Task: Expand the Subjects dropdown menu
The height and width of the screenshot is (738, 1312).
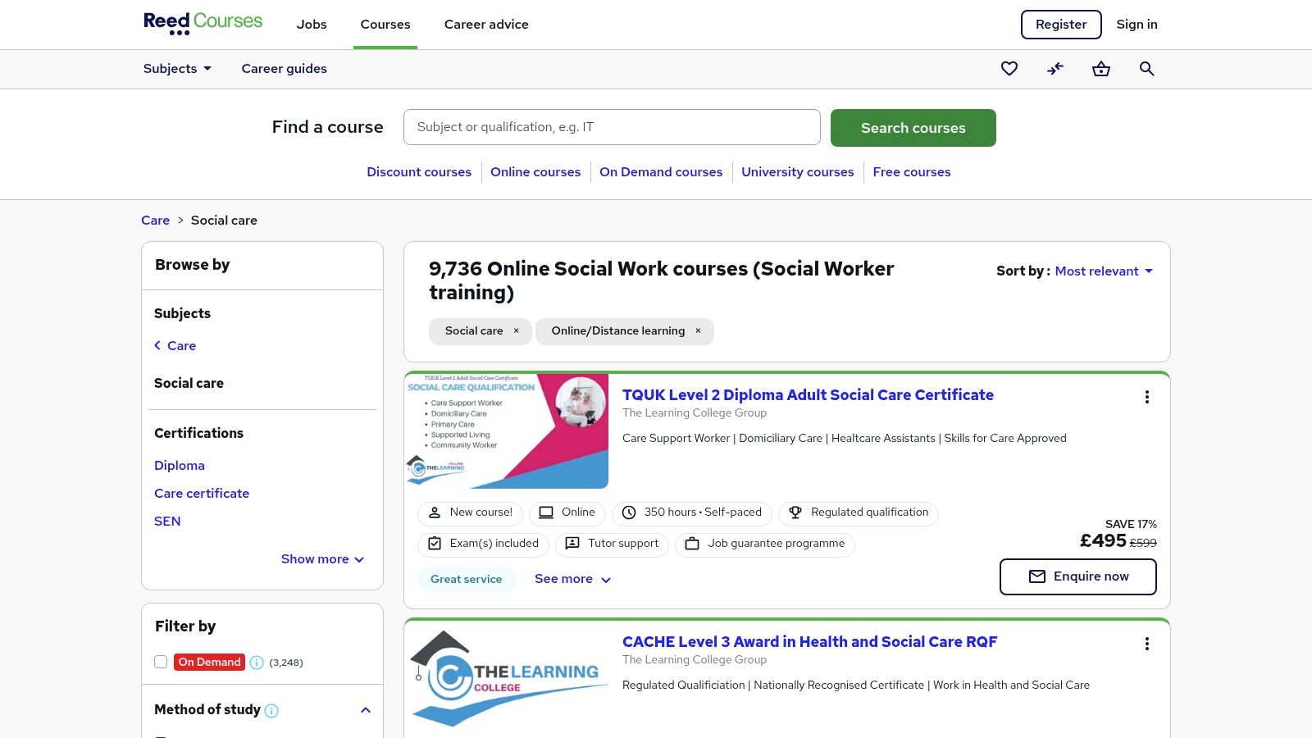Action: tap(177, 69)
